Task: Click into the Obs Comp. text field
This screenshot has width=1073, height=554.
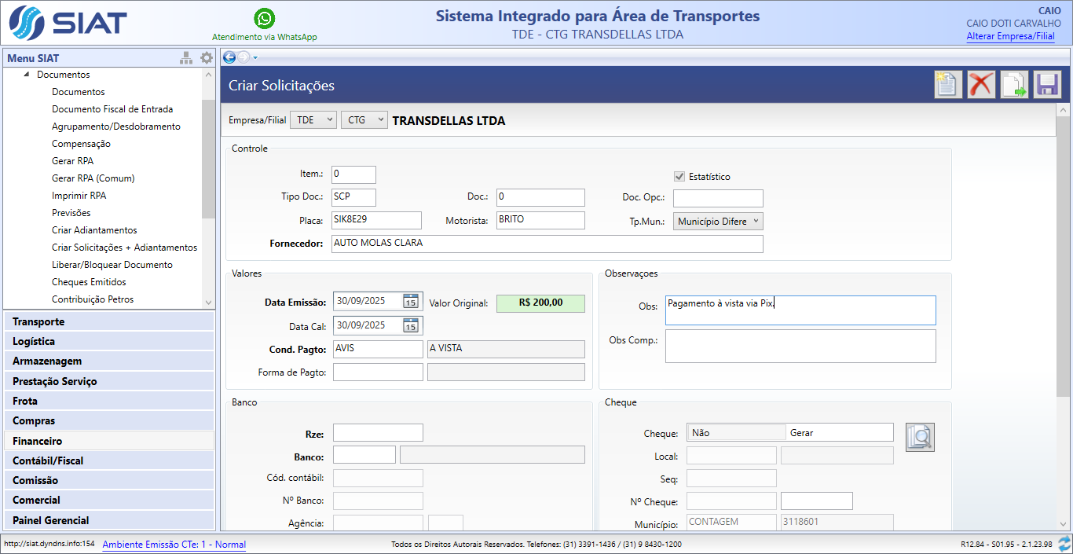Action: (800, 346)
